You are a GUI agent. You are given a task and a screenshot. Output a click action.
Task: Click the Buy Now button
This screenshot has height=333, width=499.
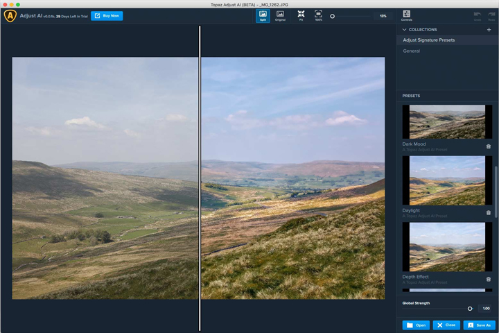107,16
